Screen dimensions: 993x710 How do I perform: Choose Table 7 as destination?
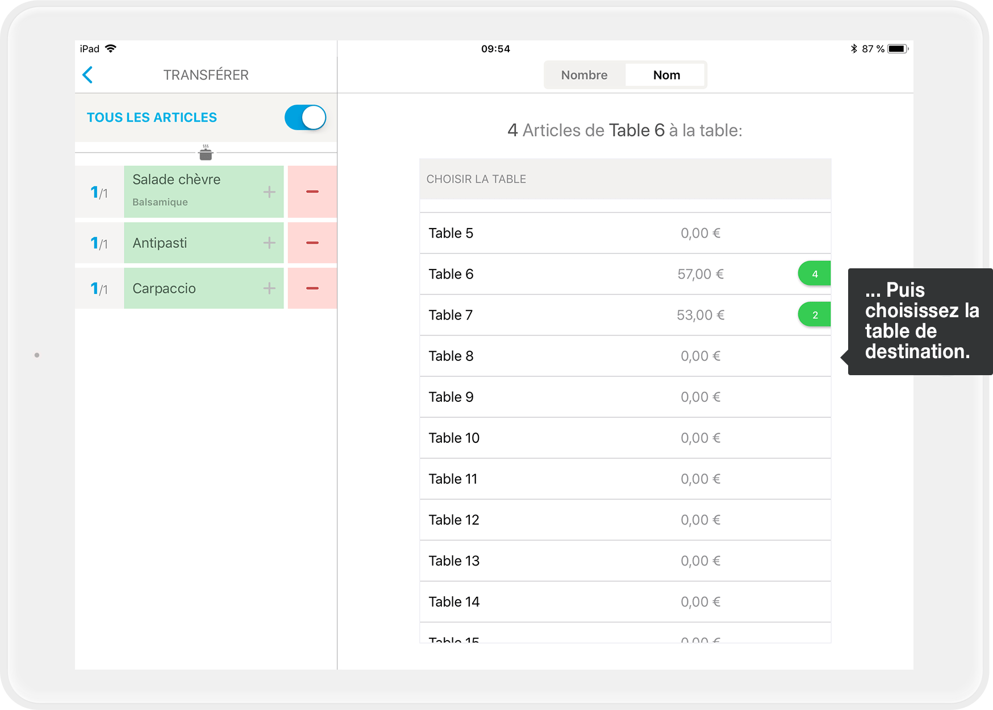point(625,315)
